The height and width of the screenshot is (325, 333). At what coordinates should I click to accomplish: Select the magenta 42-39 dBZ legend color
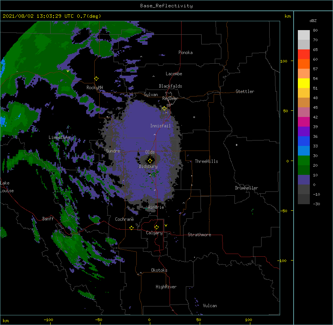[304, 122]
